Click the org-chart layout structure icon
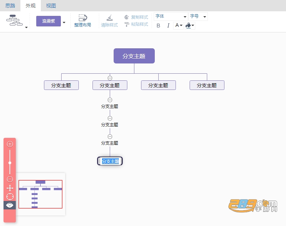The image size is (286, 226). [14, 20]
